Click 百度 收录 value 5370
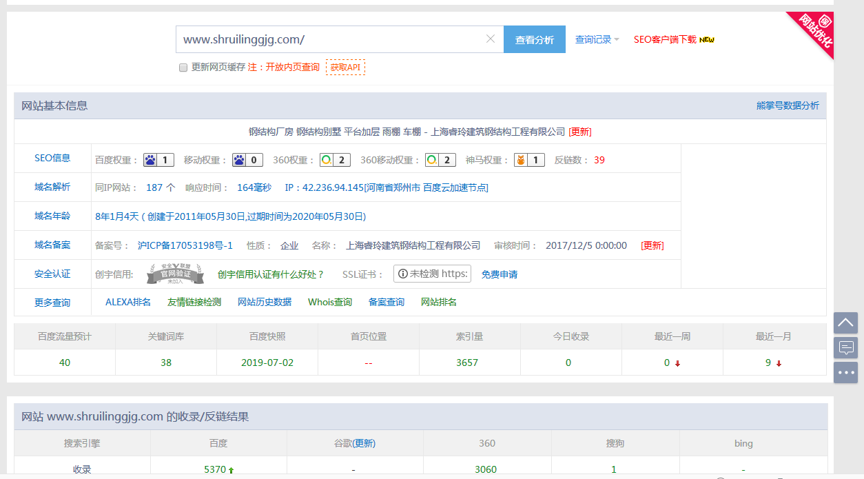The width and height of the screenshot is (864, 479). point(215,469)
